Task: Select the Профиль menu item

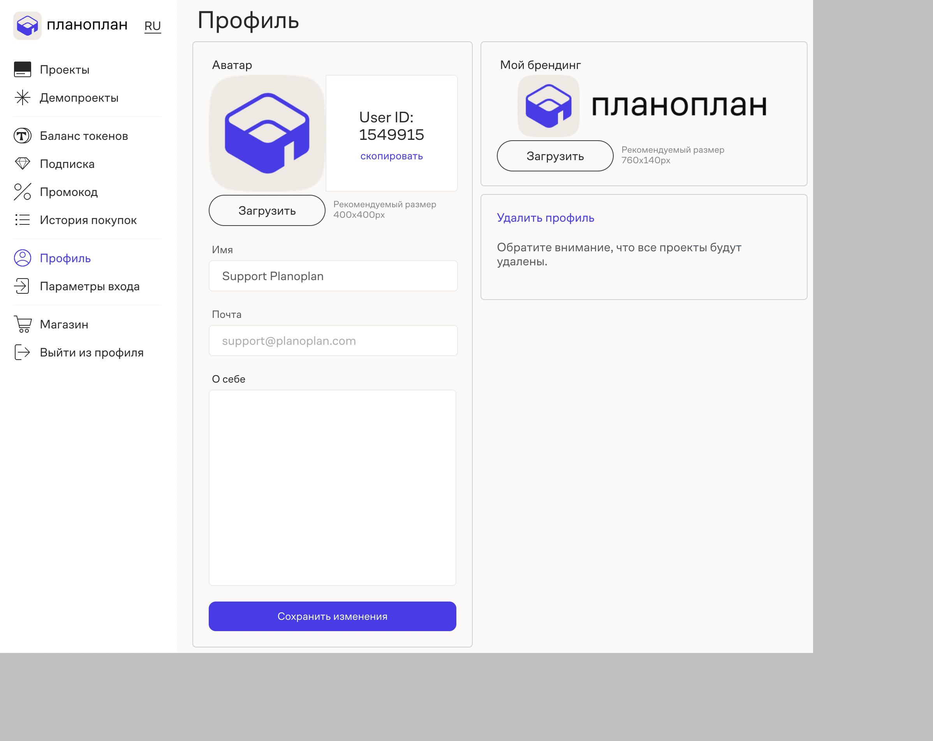Action: click(65, 258)
